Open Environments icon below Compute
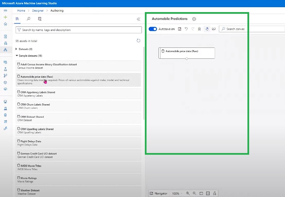The image size is (285, 197). tap(5, 109)
